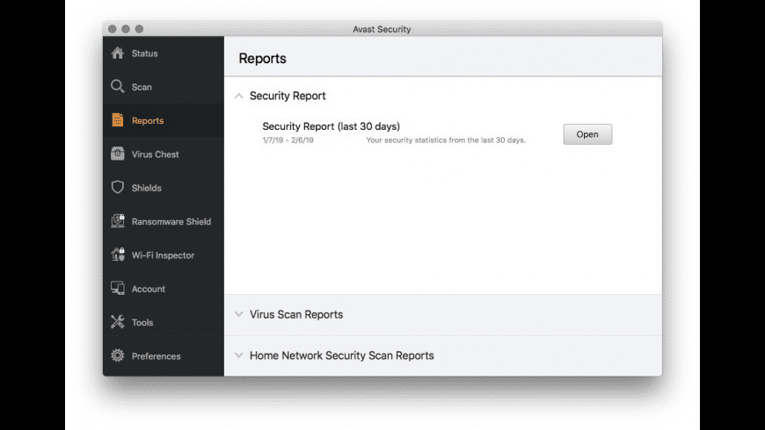
Task: Click the Scan magnifying glass icon
Action: click(x=118, y=86)
